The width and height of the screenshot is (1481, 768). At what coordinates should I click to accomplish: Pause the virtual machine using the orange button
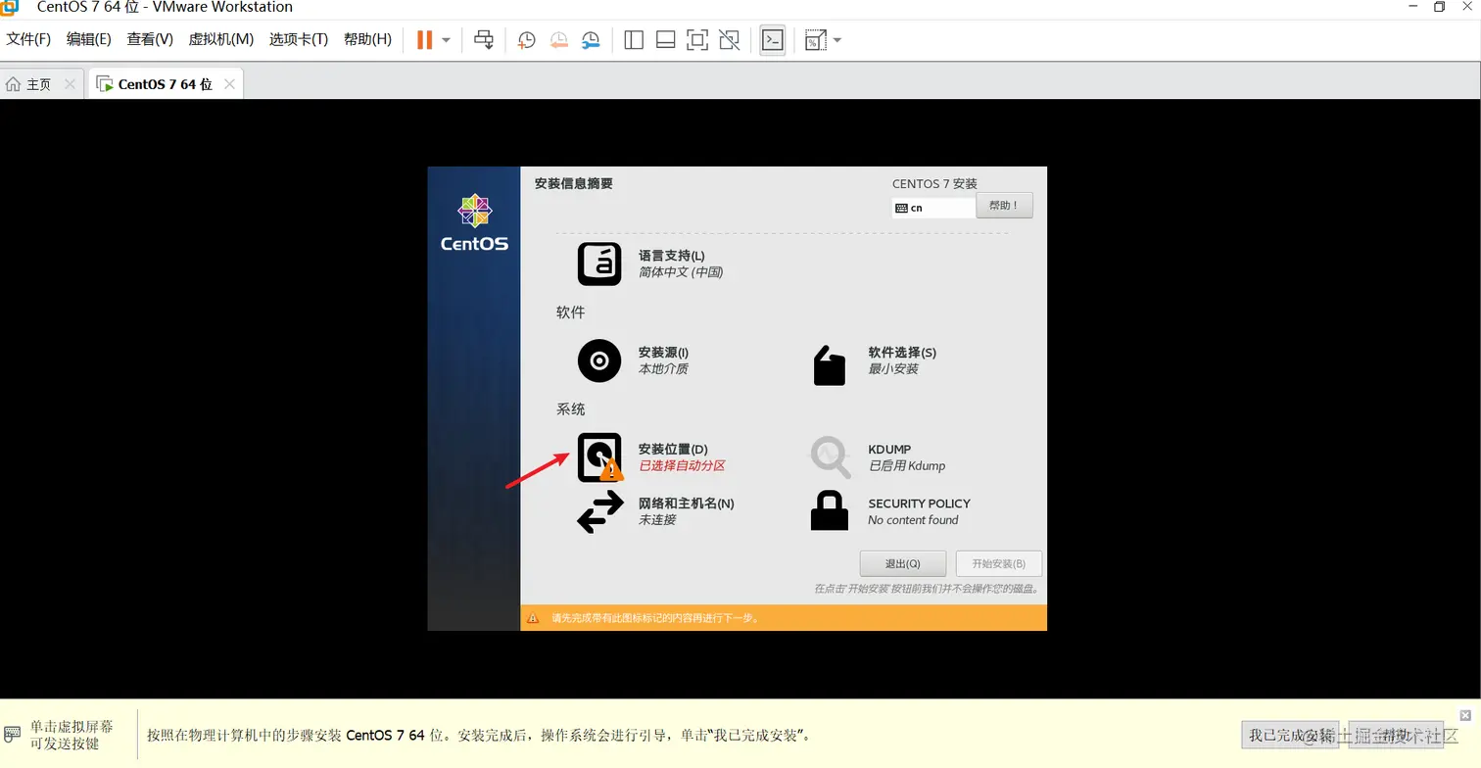(425, 40)
